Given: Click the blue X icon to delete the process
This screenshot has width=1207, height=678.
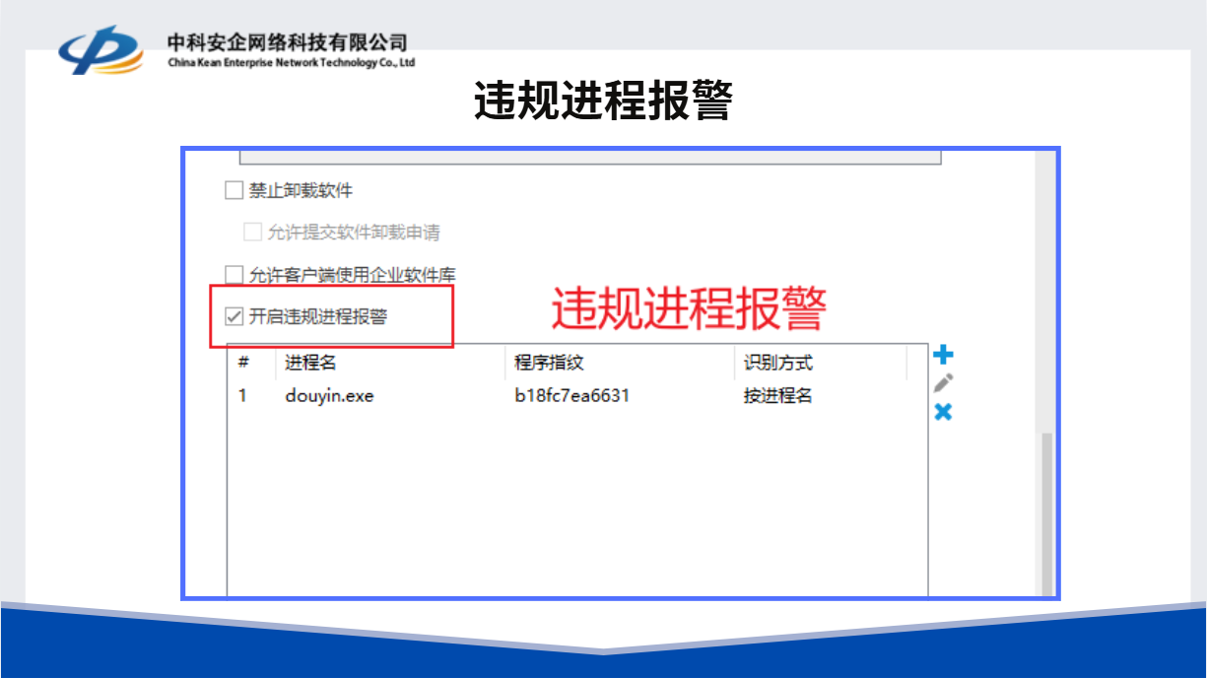Looking at the screenshot, I should click(x=943, y=412).
